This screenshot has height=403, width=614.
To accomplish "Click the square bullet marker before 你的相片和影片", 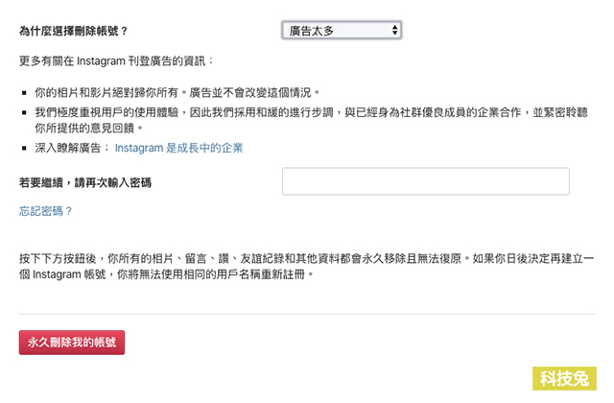I will click(24, 93).
